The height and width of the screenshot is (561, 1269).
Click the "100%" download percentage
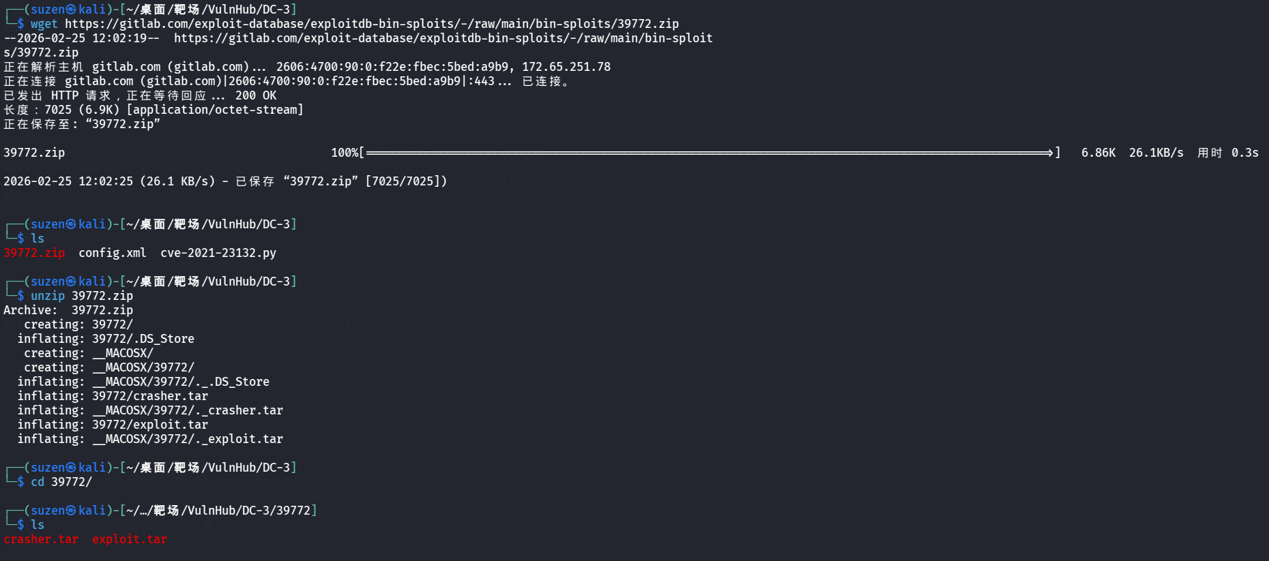click(x=345, y=153)
